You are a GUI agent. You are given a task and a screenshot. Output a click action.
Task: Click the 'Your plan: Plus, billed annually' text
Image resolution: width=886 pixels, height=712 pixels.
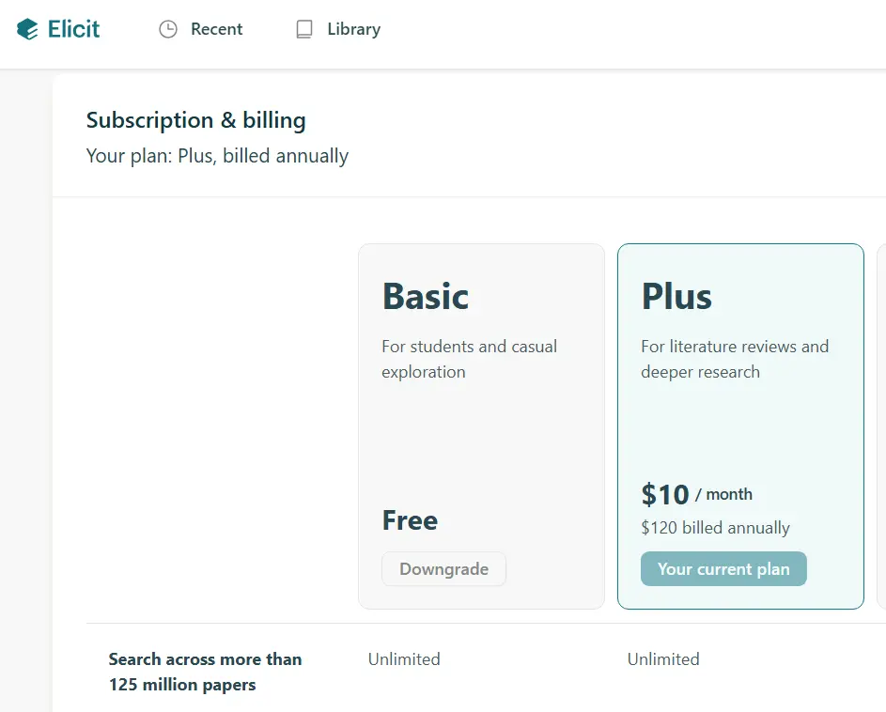tap(217, 156)
